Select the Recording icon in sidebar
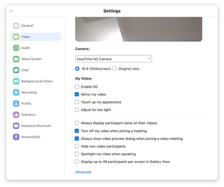Image resolution: width=224 pixels, height=187 pixels. click(x=16, y=92)
